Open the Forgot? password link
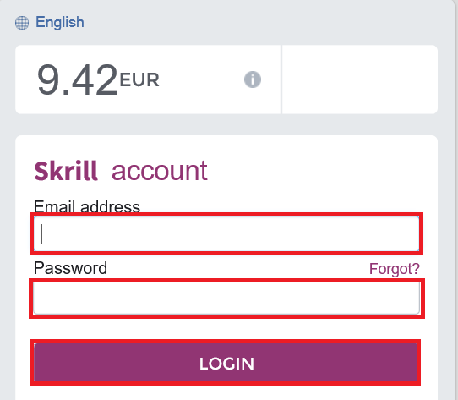 coord(395,269)
